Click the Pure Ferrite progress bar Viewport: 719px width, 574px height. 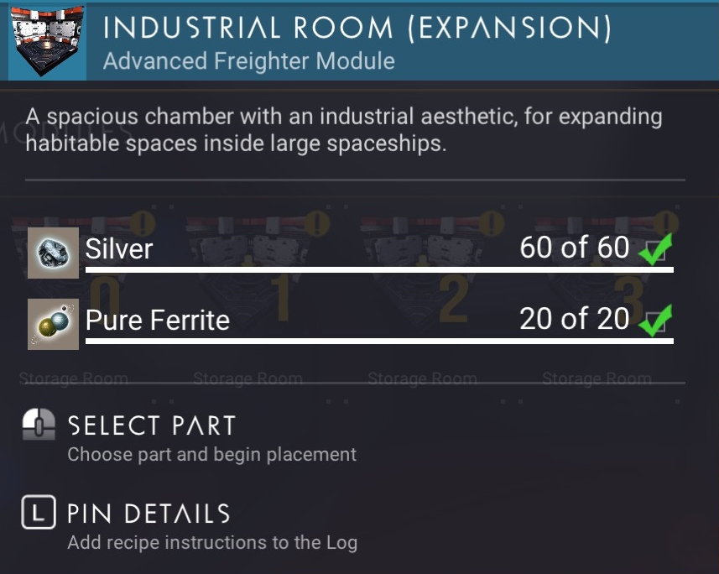379,341
